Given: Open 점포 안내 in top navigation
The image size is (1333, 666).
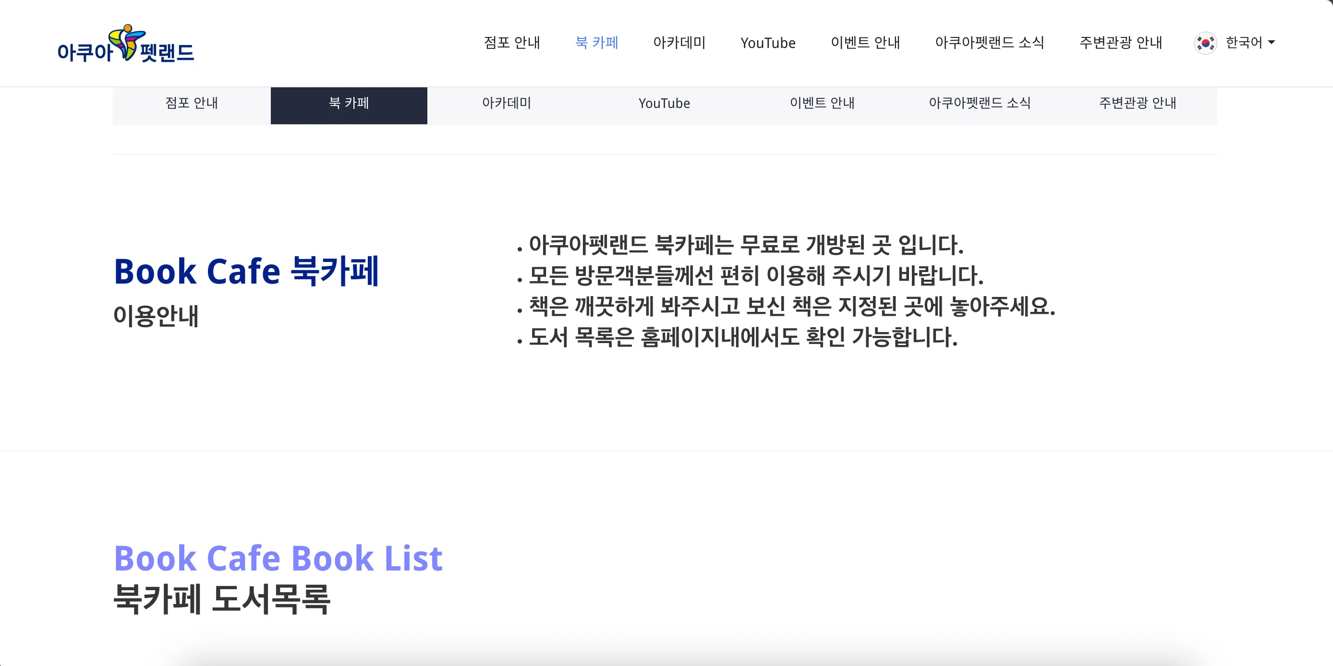Looking at the screenshot, I should (x=512, y=42).
